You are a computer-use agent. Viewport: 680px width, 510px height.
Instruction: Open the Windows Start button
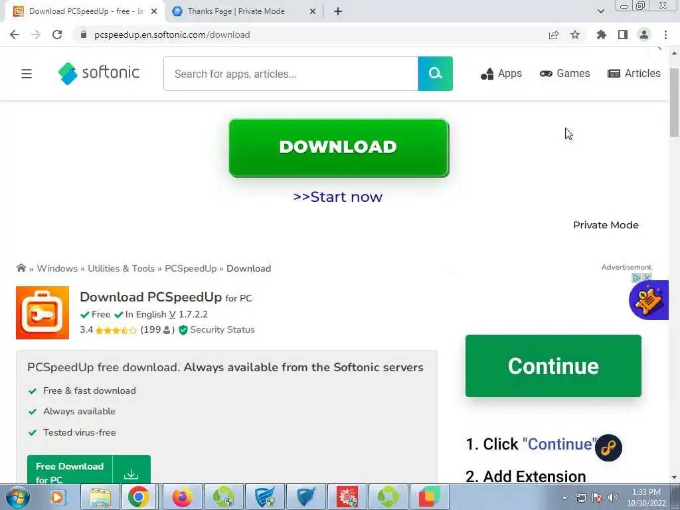[17, 497]
